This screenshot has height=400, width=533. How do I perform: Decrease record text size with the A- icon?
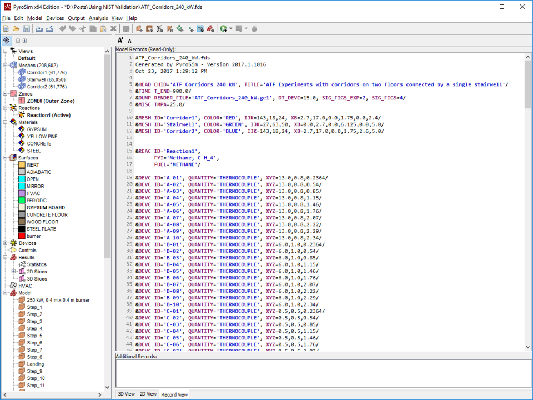click(129, 41)
